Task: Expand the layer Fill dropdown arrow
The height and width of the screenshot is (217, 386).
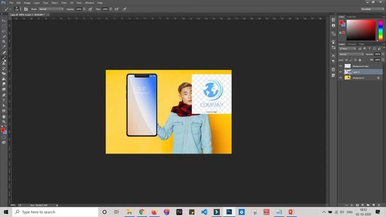Action: click(x=383, y=60)
